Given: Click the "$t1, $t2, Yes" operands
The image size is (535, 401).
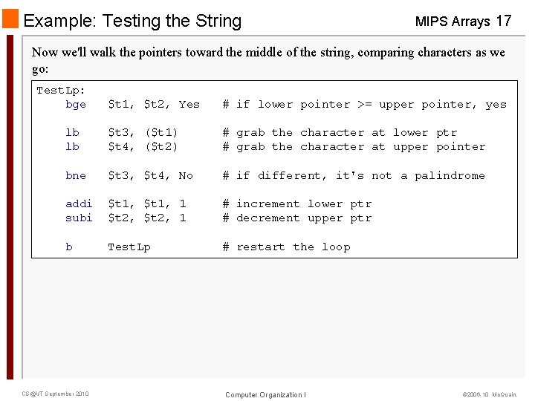Looking at the screenshot, I should coord(154,105).
